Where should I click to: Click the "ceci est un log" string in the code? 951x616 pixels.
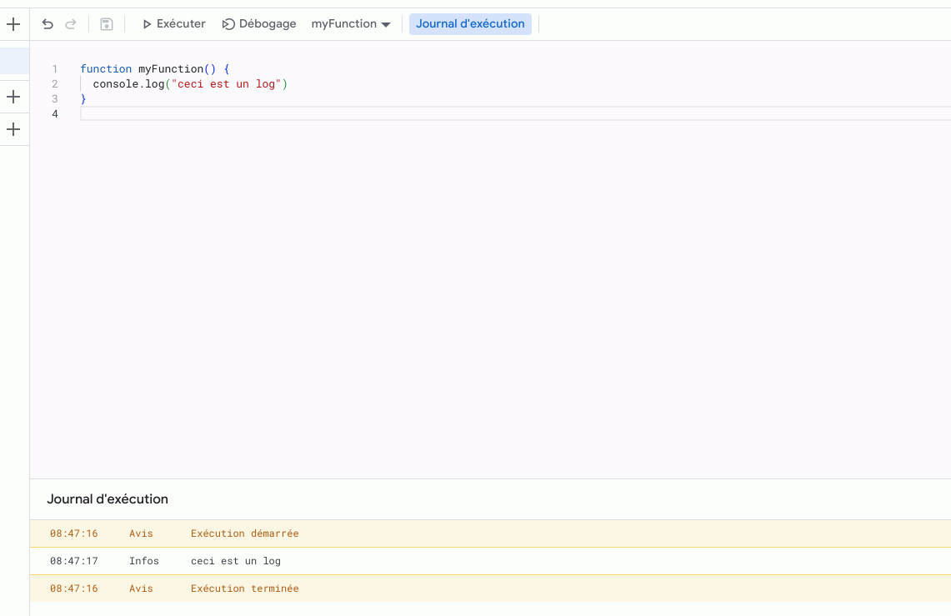pos(226,84)
